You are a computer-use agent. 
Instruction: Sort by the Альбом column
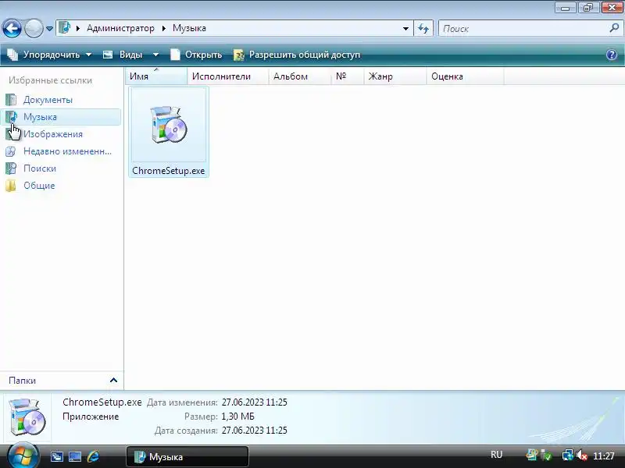coord(300,76)
